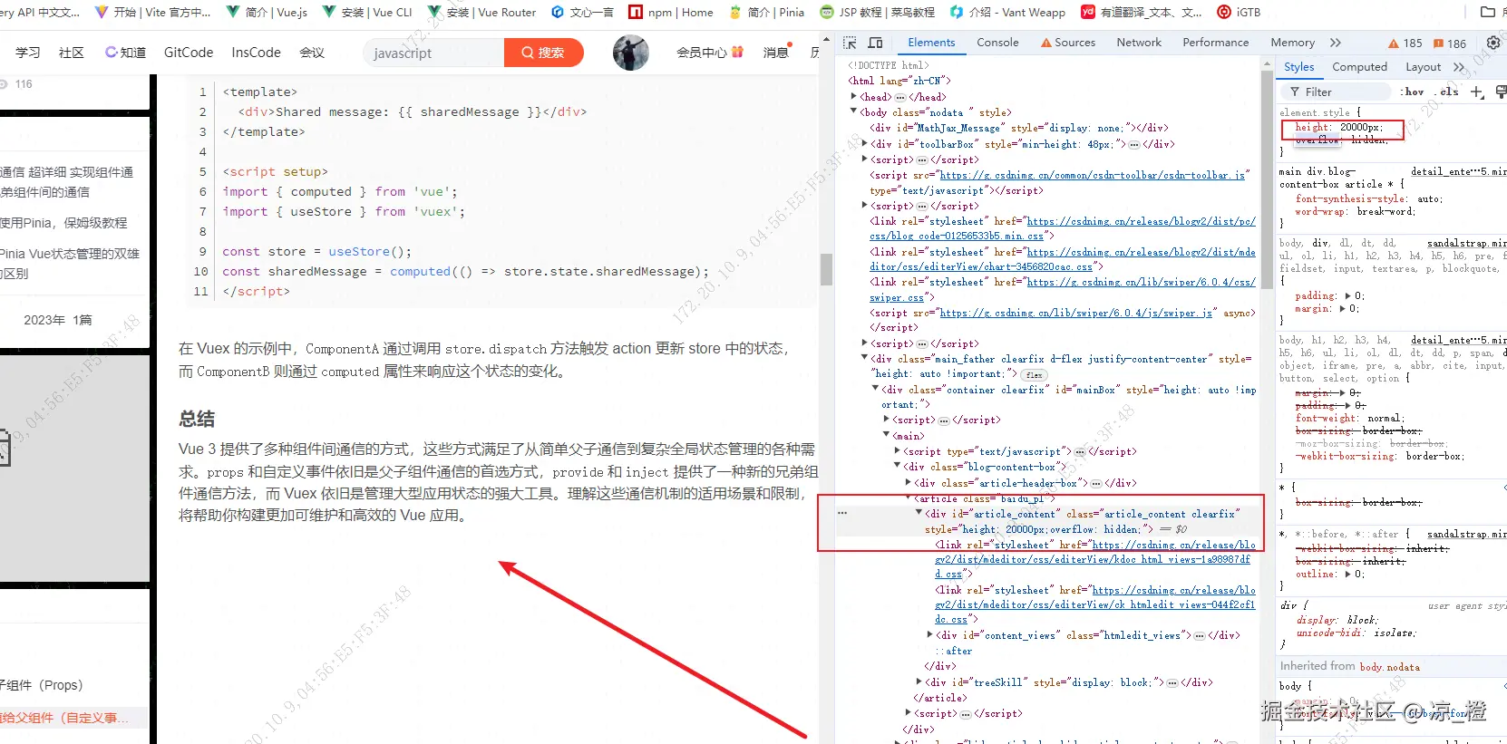Open the 简介 | Pinia bookmark
The width and height of the screenshot is (1507, 744).
tap(766, 12)
